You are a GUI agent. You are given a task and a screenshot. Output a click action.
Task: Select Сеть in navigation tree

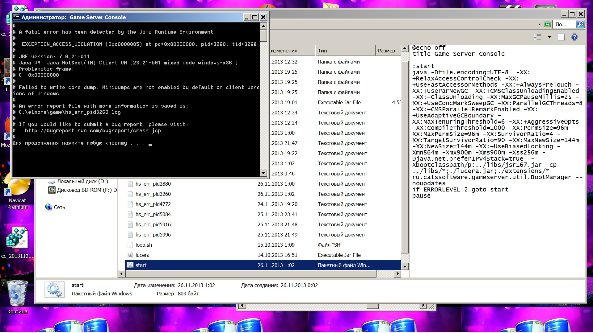(x=59, y=207)
